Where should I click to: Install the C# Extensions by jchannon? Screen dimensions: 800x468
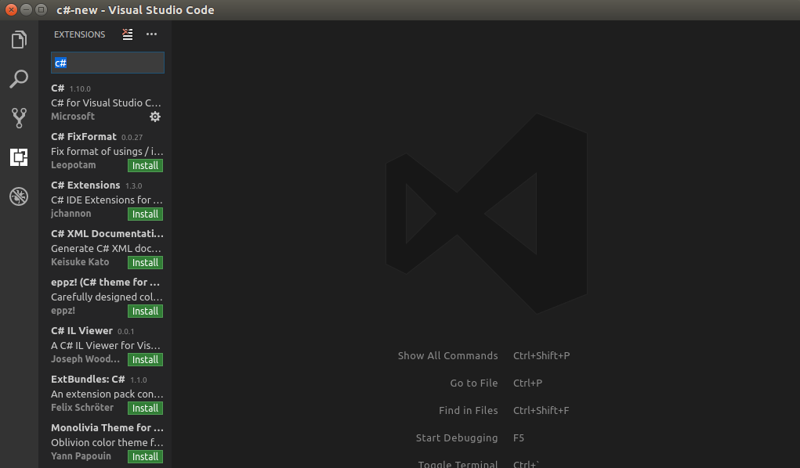(x=145, y=214)
